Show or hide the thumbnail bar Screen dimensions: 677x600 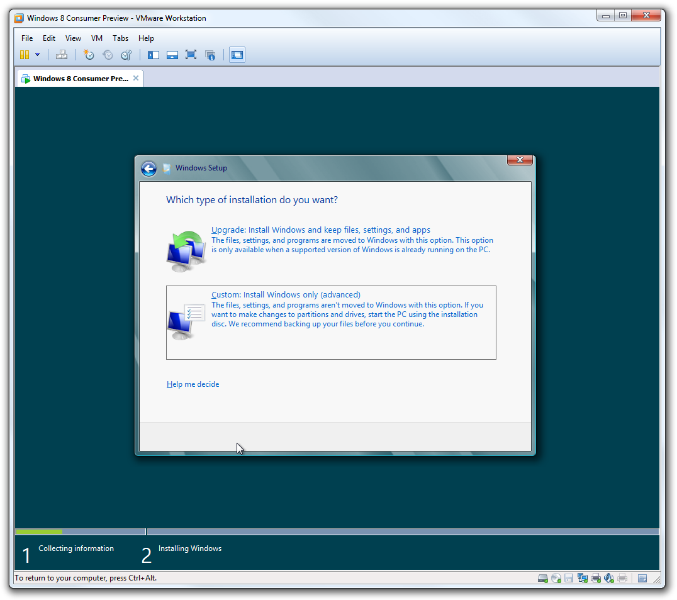tap(172, 55)
